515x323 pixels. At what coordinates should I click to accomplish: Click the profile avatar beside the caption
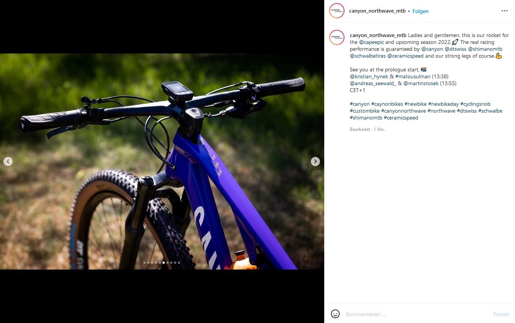337,37
